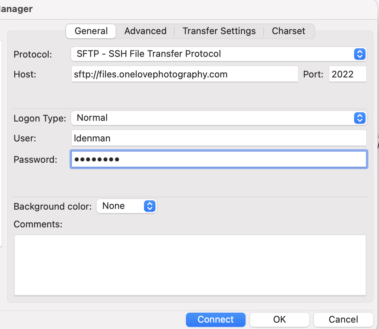Select the Charset tab
The height and width of the screenshot is (329, 379).
point(288,31)
